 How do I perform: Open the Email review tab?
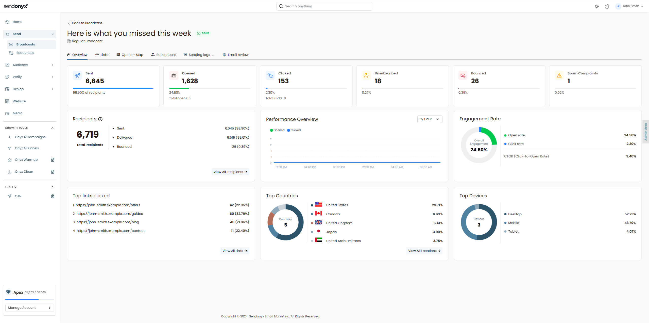236,55
